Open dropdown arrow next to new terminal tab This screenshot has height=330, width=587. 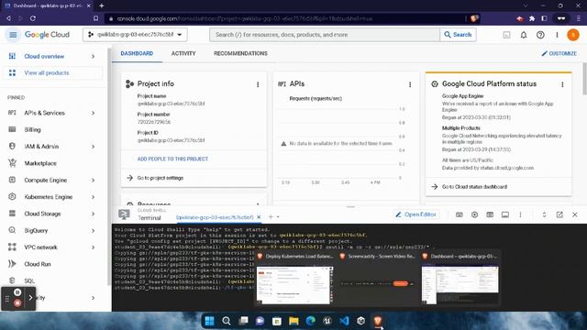coord(278,217)
